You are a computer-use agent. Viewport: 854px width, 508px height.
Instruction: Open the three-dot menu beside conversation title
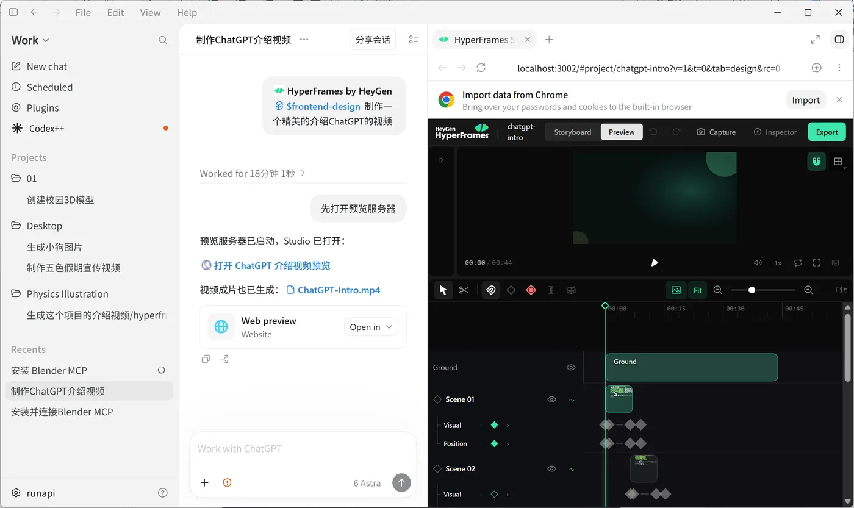coord(304,40)
